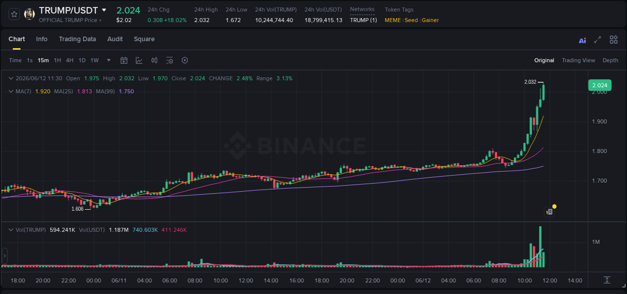Image resolution: width=627 pixels, height=294 pixels.
Task: Switch chart to Depth view
Action: pyautogui.click(x=610, y=60)
